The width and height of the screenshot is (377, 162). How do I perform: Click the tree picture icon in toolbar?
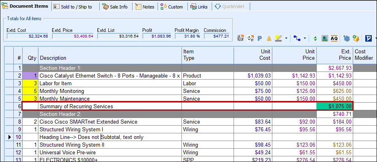(324, 38)
